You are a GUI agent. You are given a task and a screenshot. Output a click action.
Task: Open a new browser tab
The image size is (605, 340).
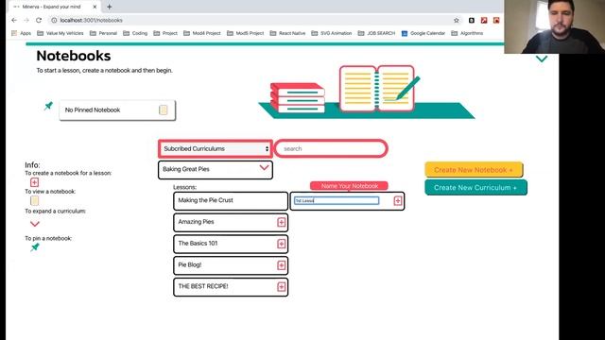pyautogui.click(x=110, y=7)
